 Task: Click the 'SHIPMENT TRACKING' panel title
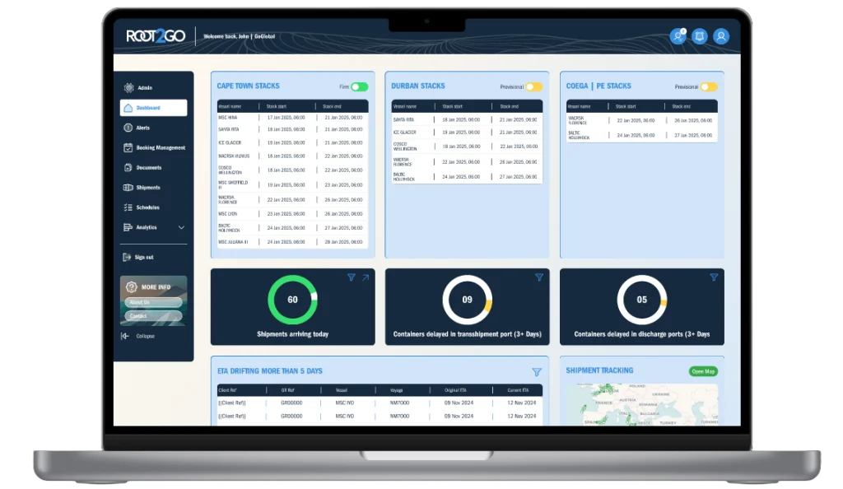click(599, 370)
